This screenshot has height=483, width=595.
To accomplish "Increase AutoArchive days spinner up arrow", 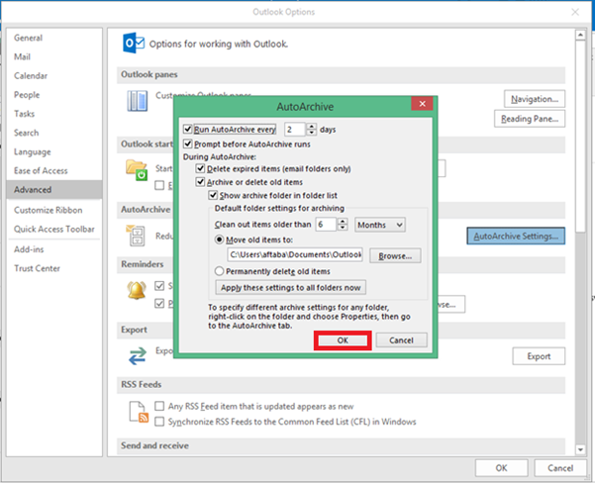I will 312,127.
